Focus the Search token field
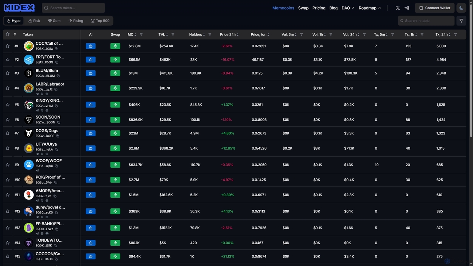473x266 pixels. [74, 8]
